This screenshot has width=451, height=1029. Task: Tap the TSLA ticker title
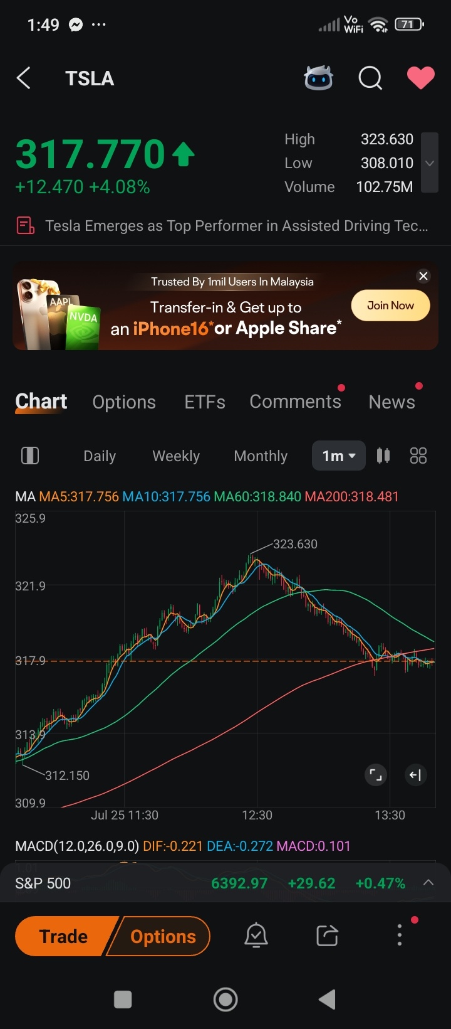click(90, 78)
